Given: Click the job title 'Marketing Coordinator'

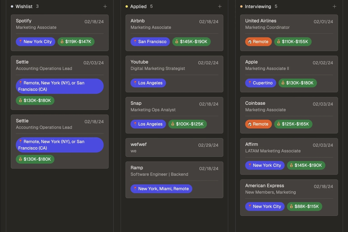Looking at the screenshot, I should (x=267, y=27).
